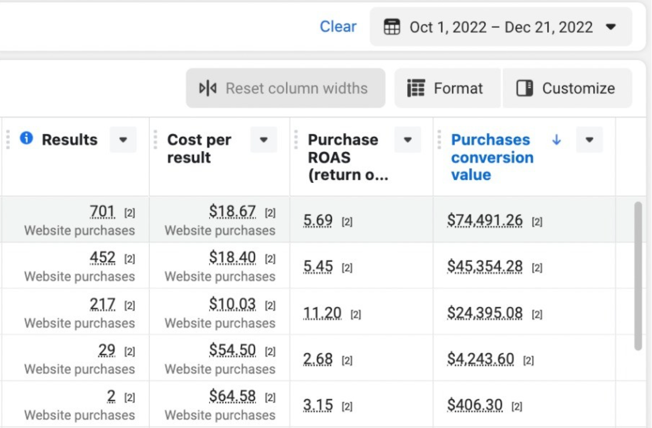
Task: Click the Reset column widths icon
Action: pos(208,88)
